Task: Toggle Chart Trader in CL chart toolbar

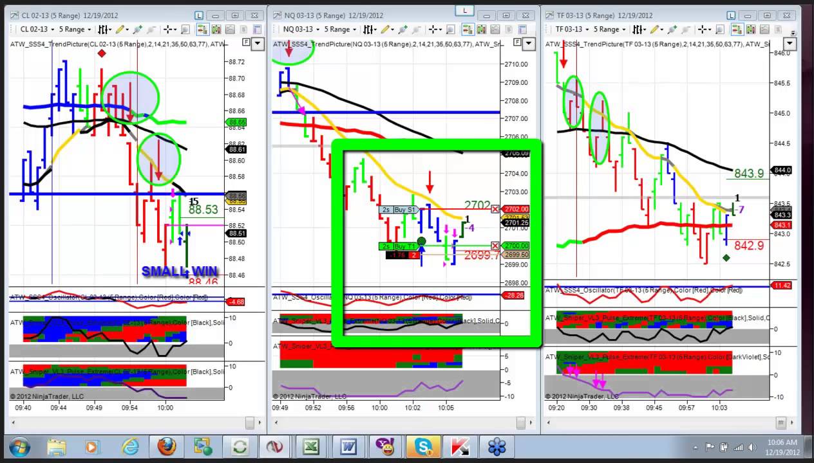Action: coord(203,29)
